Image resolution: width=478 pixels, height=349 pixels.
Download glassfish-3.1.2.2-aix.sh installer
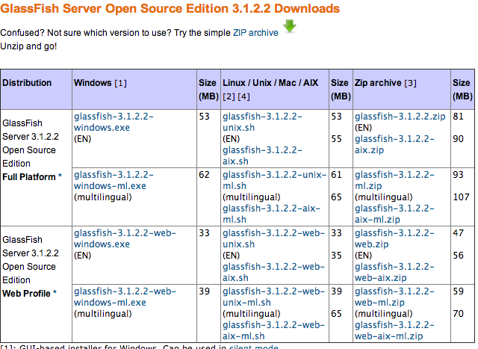262,155
